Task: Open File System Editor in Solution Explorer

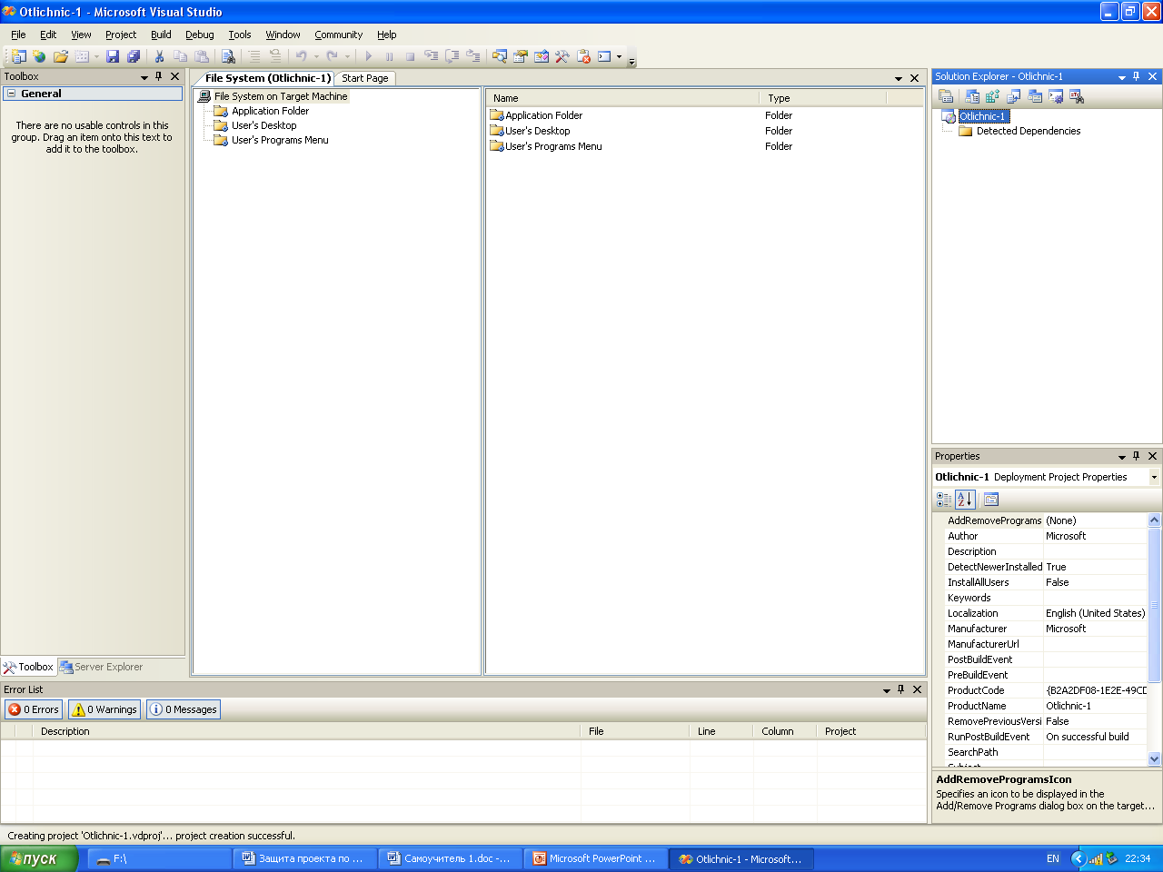Action: click(972, 96)
